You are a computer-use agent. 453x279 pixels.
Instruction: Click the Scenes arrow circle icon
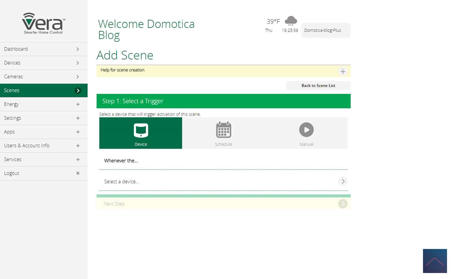[78, 91]
